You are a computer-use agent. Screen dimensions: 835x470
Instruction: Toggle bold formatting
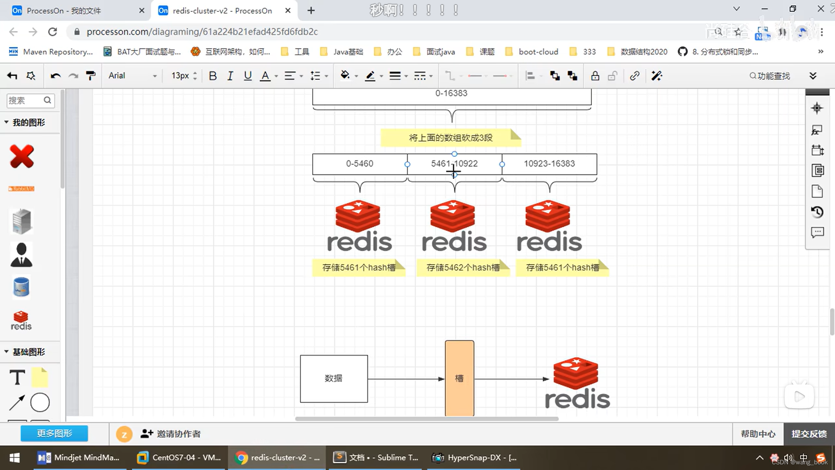click(213, 76)
